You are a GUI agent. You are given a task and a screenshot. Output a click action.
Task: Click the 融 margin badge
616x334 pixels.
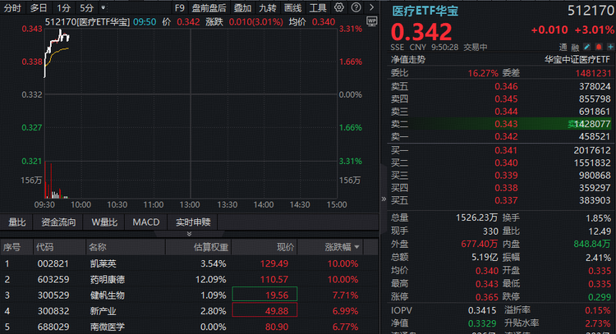(x=576, y=47)
